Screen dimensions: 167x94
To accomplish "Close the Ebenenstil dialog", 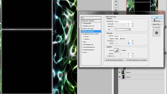I will (x=161, y=13).
